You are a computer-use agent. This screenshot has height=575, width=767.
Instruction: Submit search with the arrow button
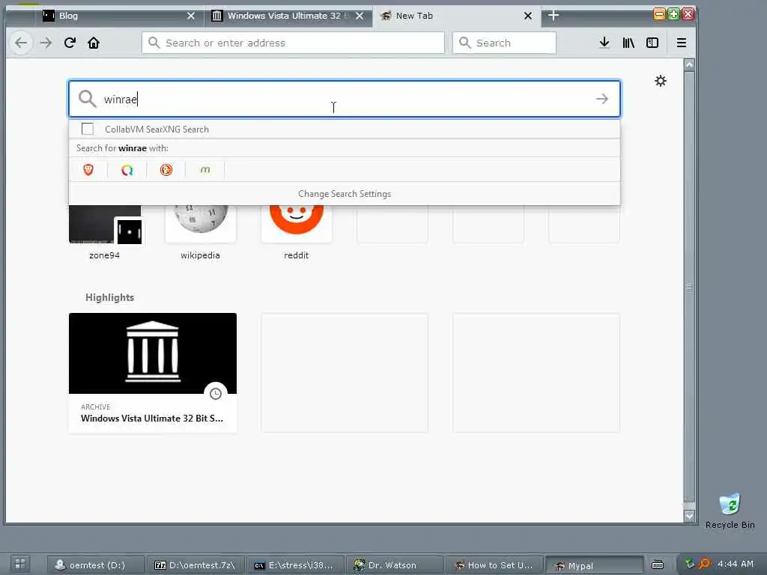tap(602, 99)
